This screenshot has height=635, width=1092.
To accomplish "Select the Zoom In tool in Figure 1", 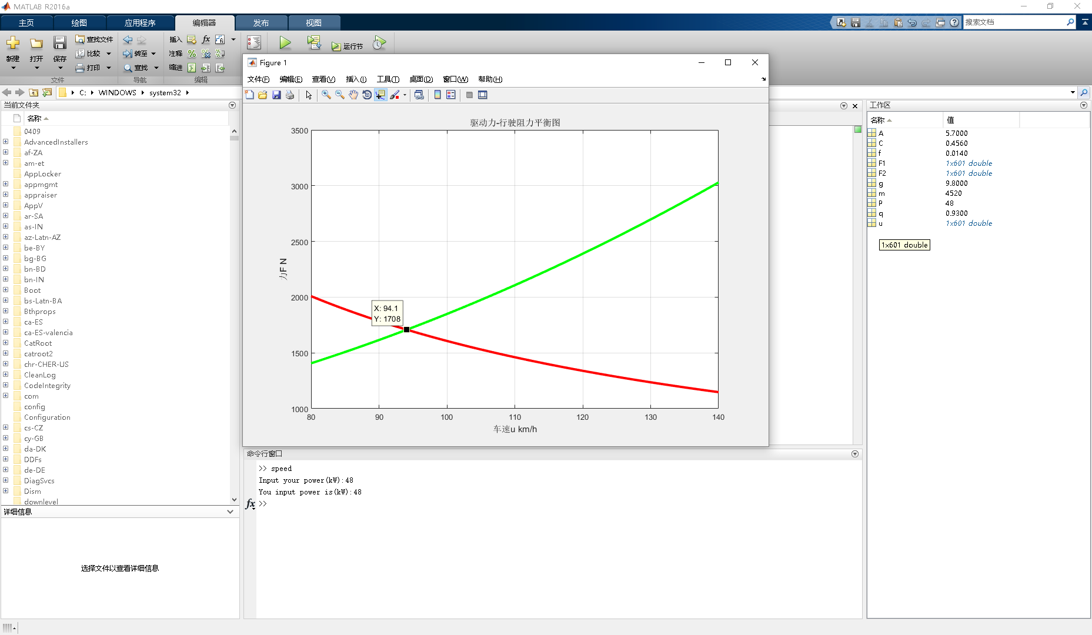I will 326,95.
